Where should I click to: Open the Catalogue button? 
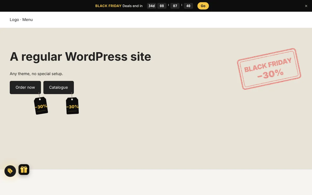(x=58, y=87)
